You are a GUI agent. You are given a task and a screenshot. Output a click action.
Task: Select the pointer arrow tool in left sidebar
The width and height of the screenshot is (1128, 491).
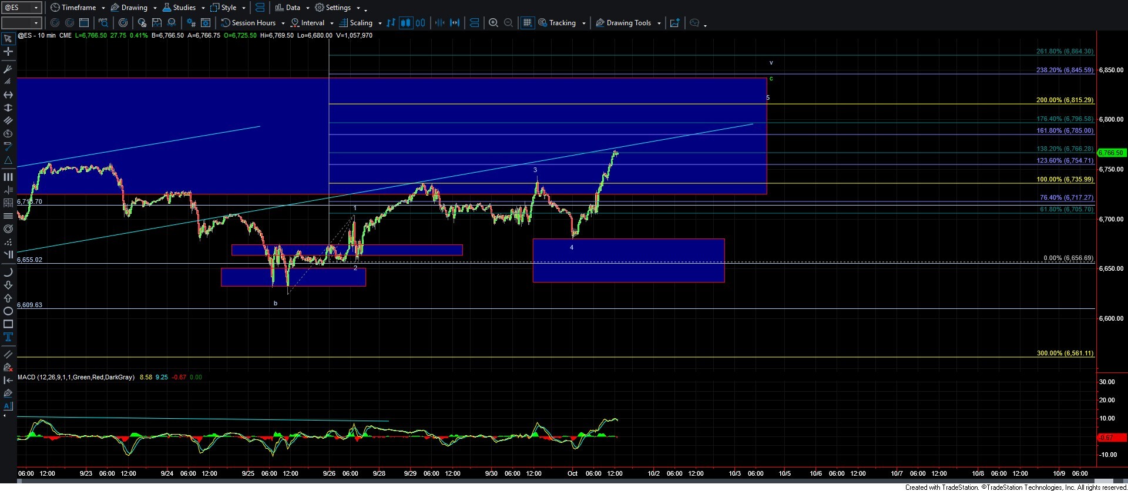click(x=8, y=39)
